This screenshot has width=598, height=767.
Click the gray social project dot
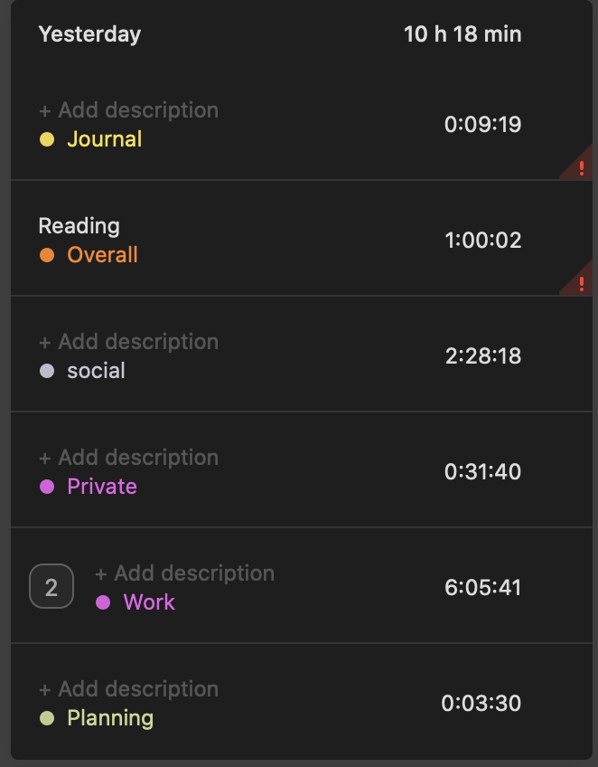click(x=47, y=371)
